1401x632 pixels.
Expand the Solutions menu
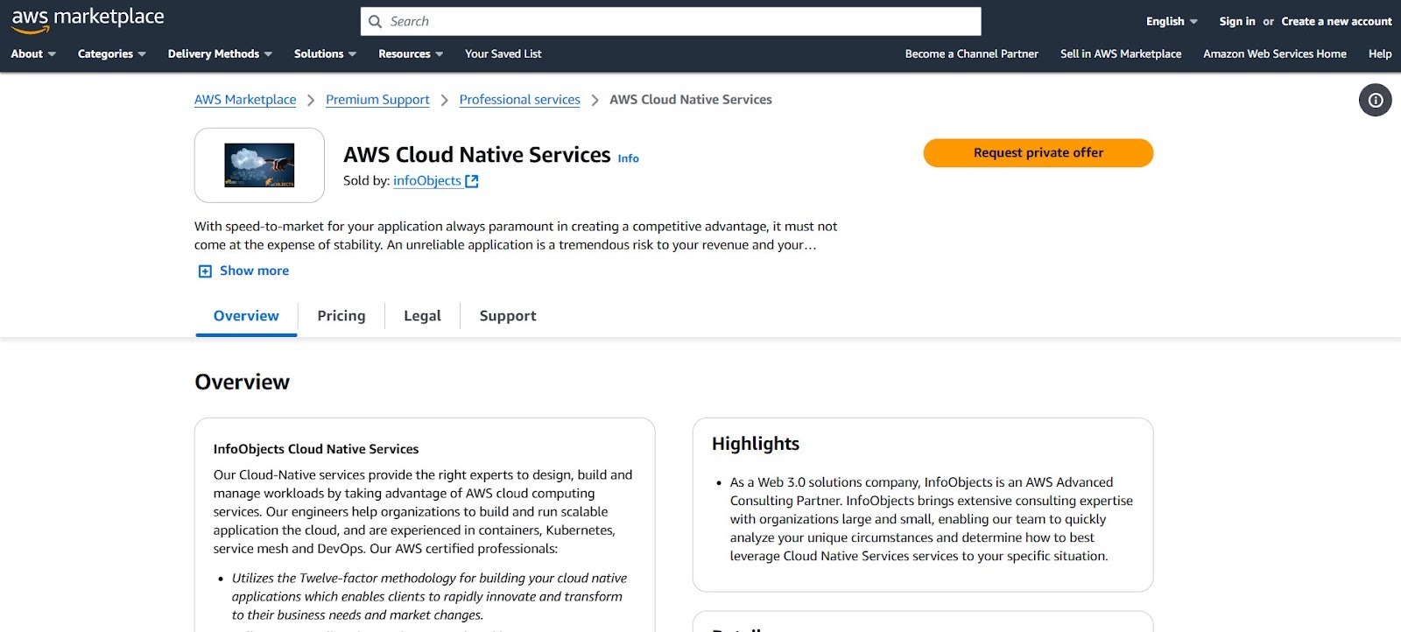coord(325,54)
